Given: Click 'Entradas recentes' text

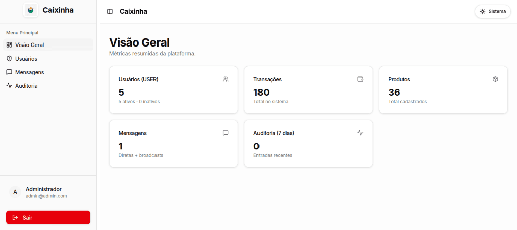Looking at the screenshot, I should click(273, 155).
